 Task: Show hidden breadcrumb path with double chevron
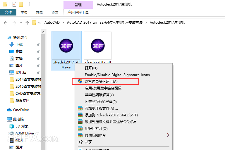tap(39, 23)
